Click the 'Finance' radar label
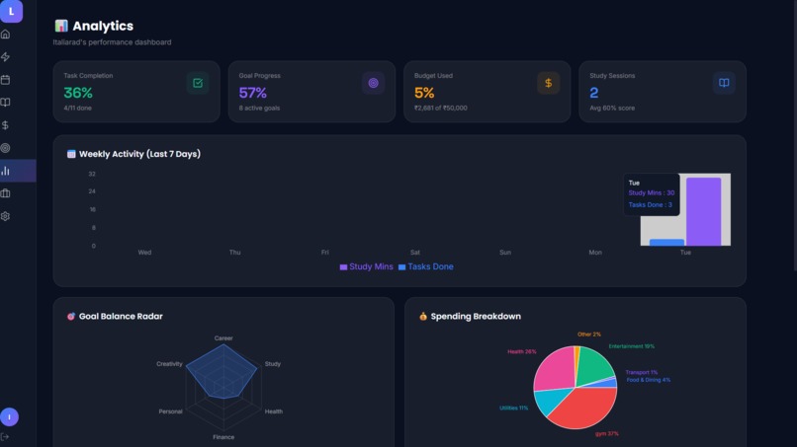 (223, 437)
